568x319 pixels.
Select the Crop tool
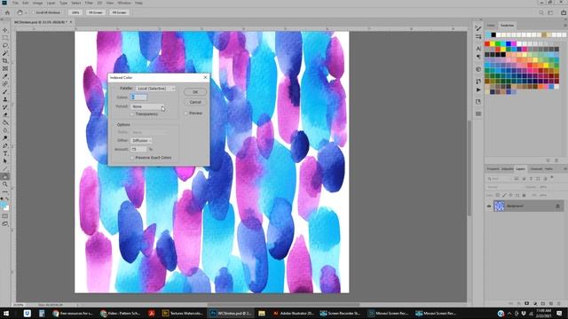click(5, 61)
